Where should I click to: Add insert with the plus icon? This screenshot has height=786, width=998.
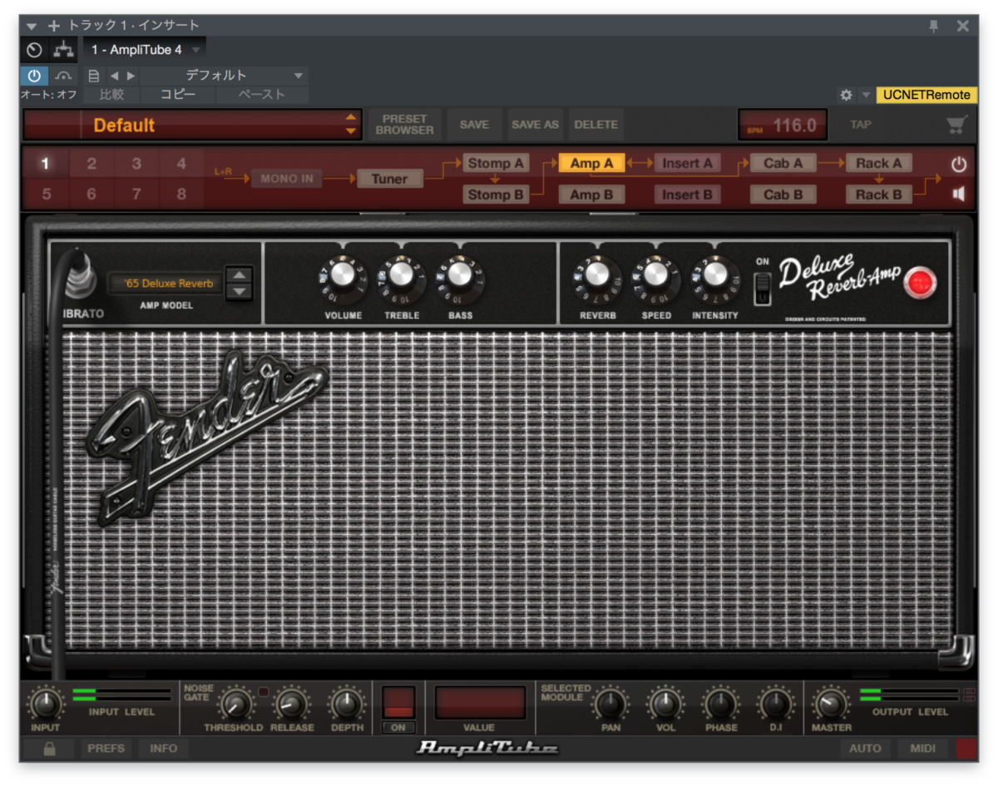(54, 26)
